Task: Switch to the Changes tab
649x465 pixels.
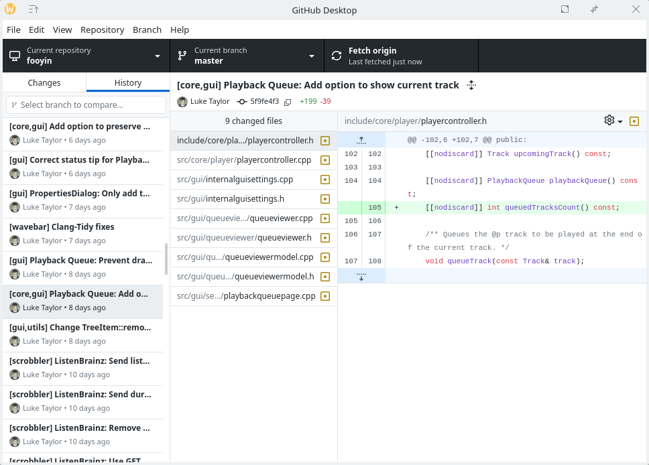Action: tap(44, 82)
